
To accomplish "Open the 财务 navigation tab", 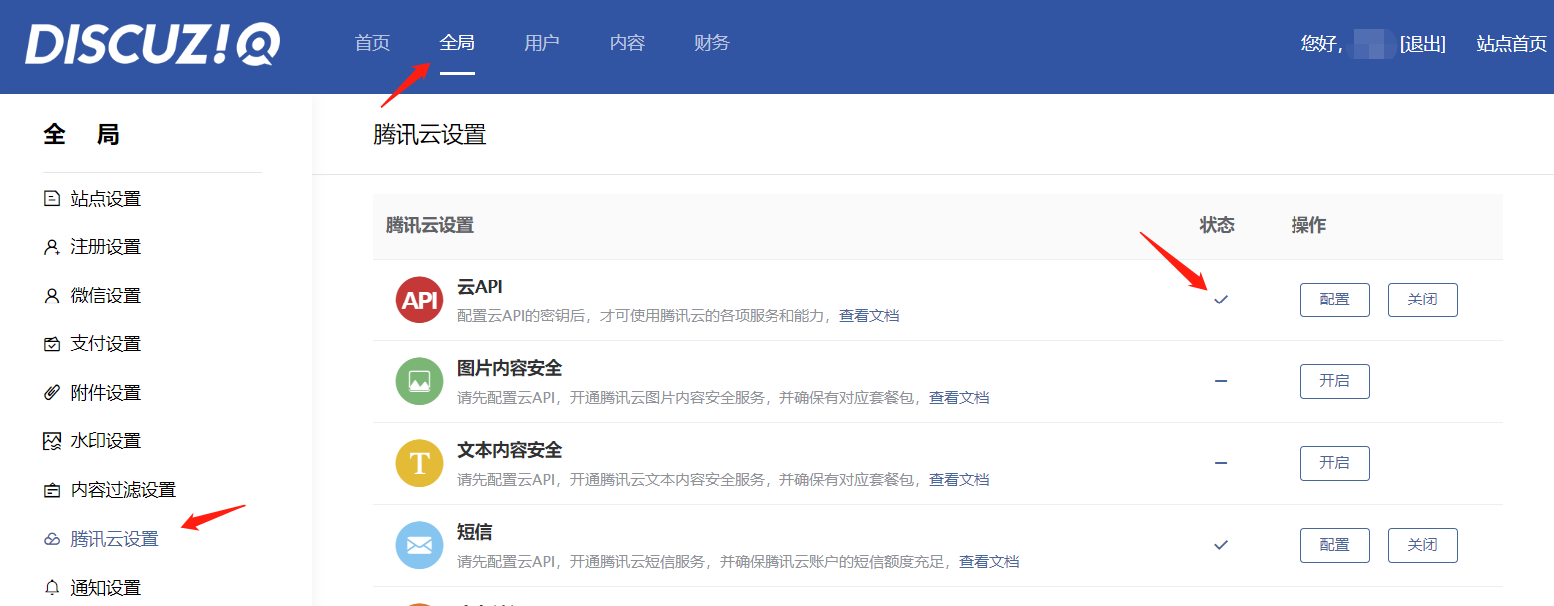I will 712,43.
